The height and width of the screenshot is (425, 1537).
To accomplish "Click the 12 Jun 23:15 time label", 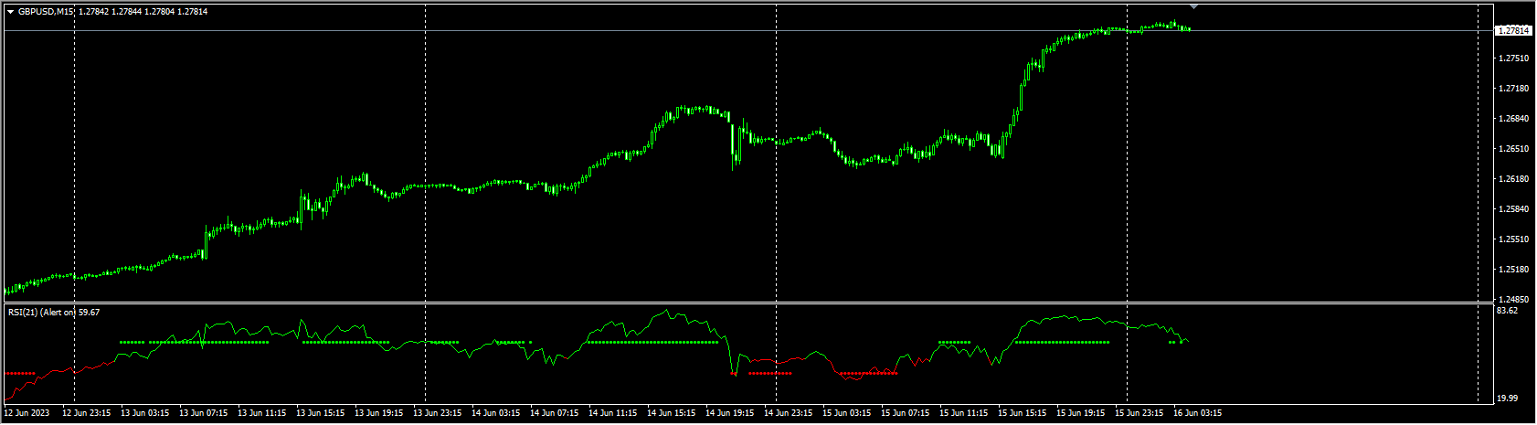I will pyautogui.click(x=86, y=413).
